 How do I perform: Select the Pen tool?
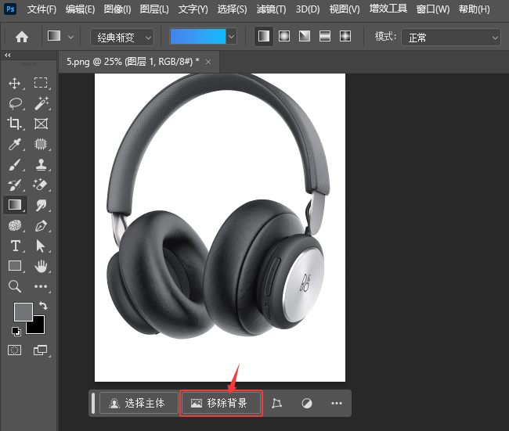(41, 225)
